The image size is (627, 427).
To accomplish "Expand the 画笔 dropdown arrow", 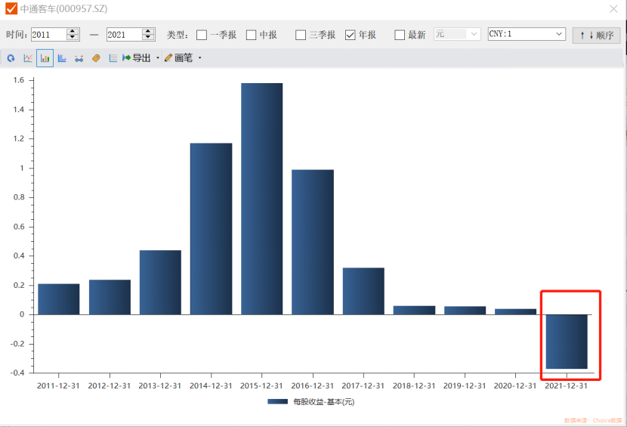I will 199,58.
